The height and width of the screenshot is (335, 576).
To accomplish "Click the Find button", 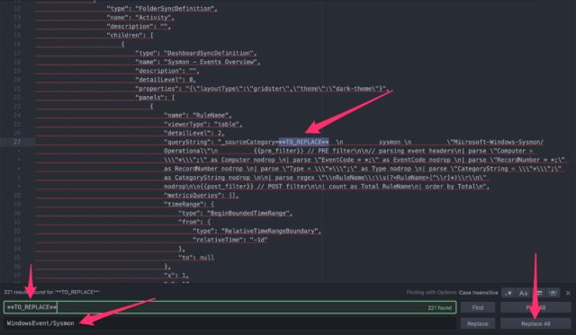I will 478,307.
